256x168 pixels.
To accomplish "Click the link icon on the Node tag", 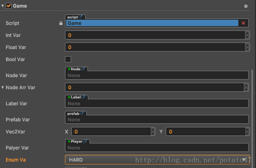I will (x=83, y=69).
